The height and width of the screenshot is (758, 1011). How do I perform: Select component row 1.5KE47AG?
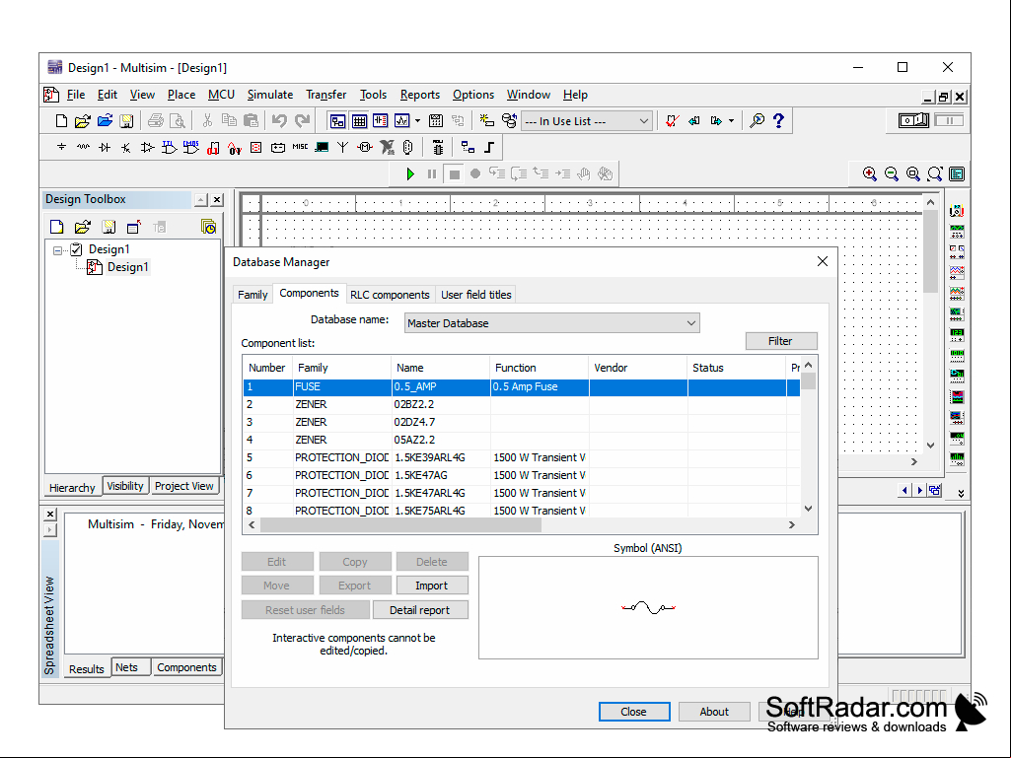click(x=521, y=475)
